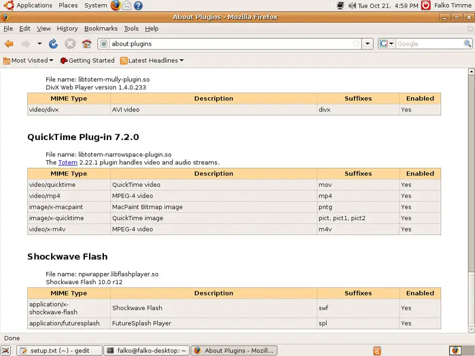Click the Shockwave Flash heading

point(67,257)
